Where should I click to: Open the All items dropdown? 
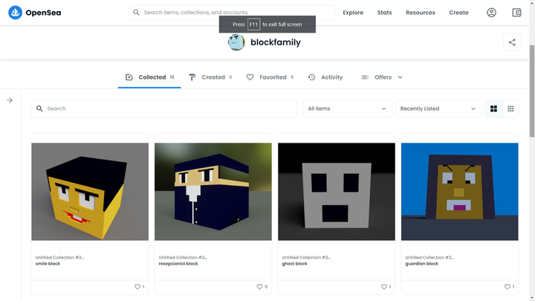[x=347, y=109]
